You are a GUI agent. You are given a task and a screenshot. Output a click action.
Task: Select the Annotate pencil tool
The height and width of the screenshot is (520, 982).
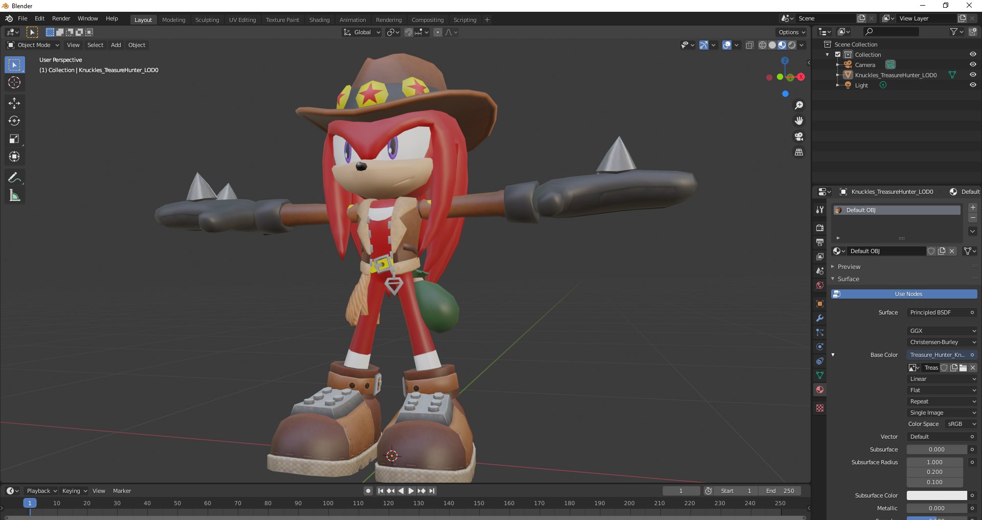pos(14,177)
